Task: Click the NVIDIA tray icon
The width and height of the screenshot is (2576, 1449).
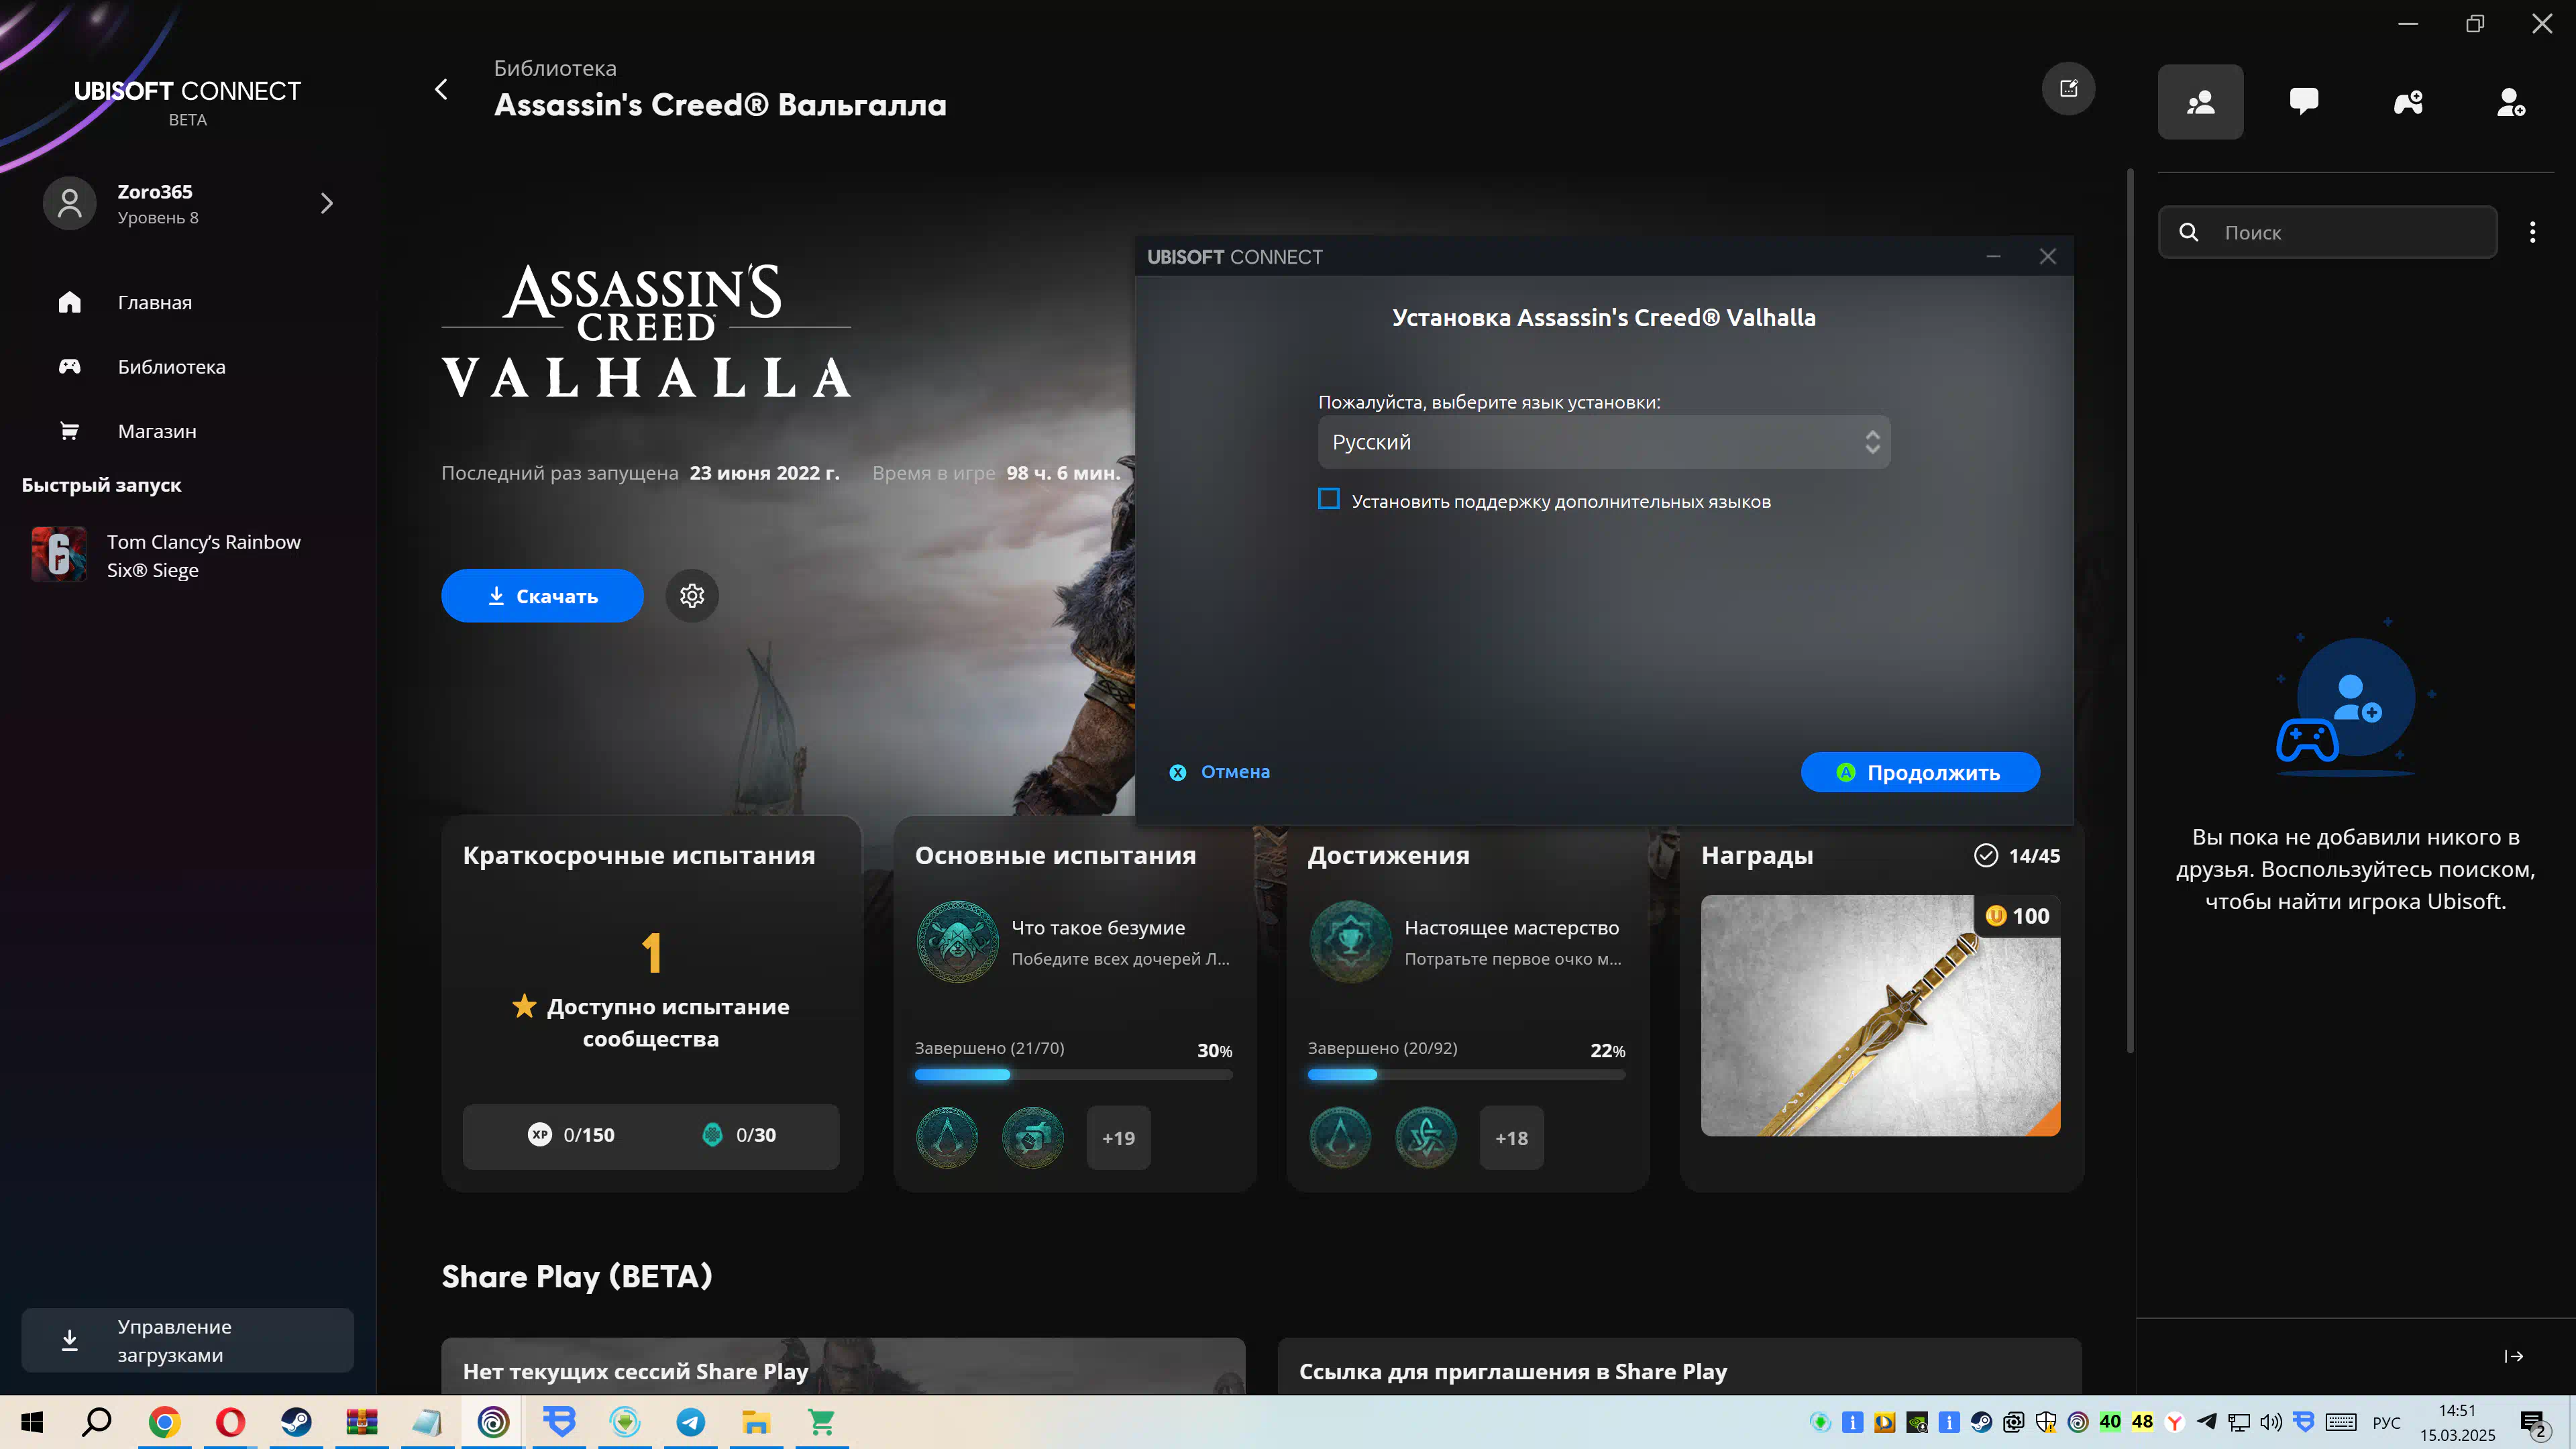Action: tap(1917, 1422)
